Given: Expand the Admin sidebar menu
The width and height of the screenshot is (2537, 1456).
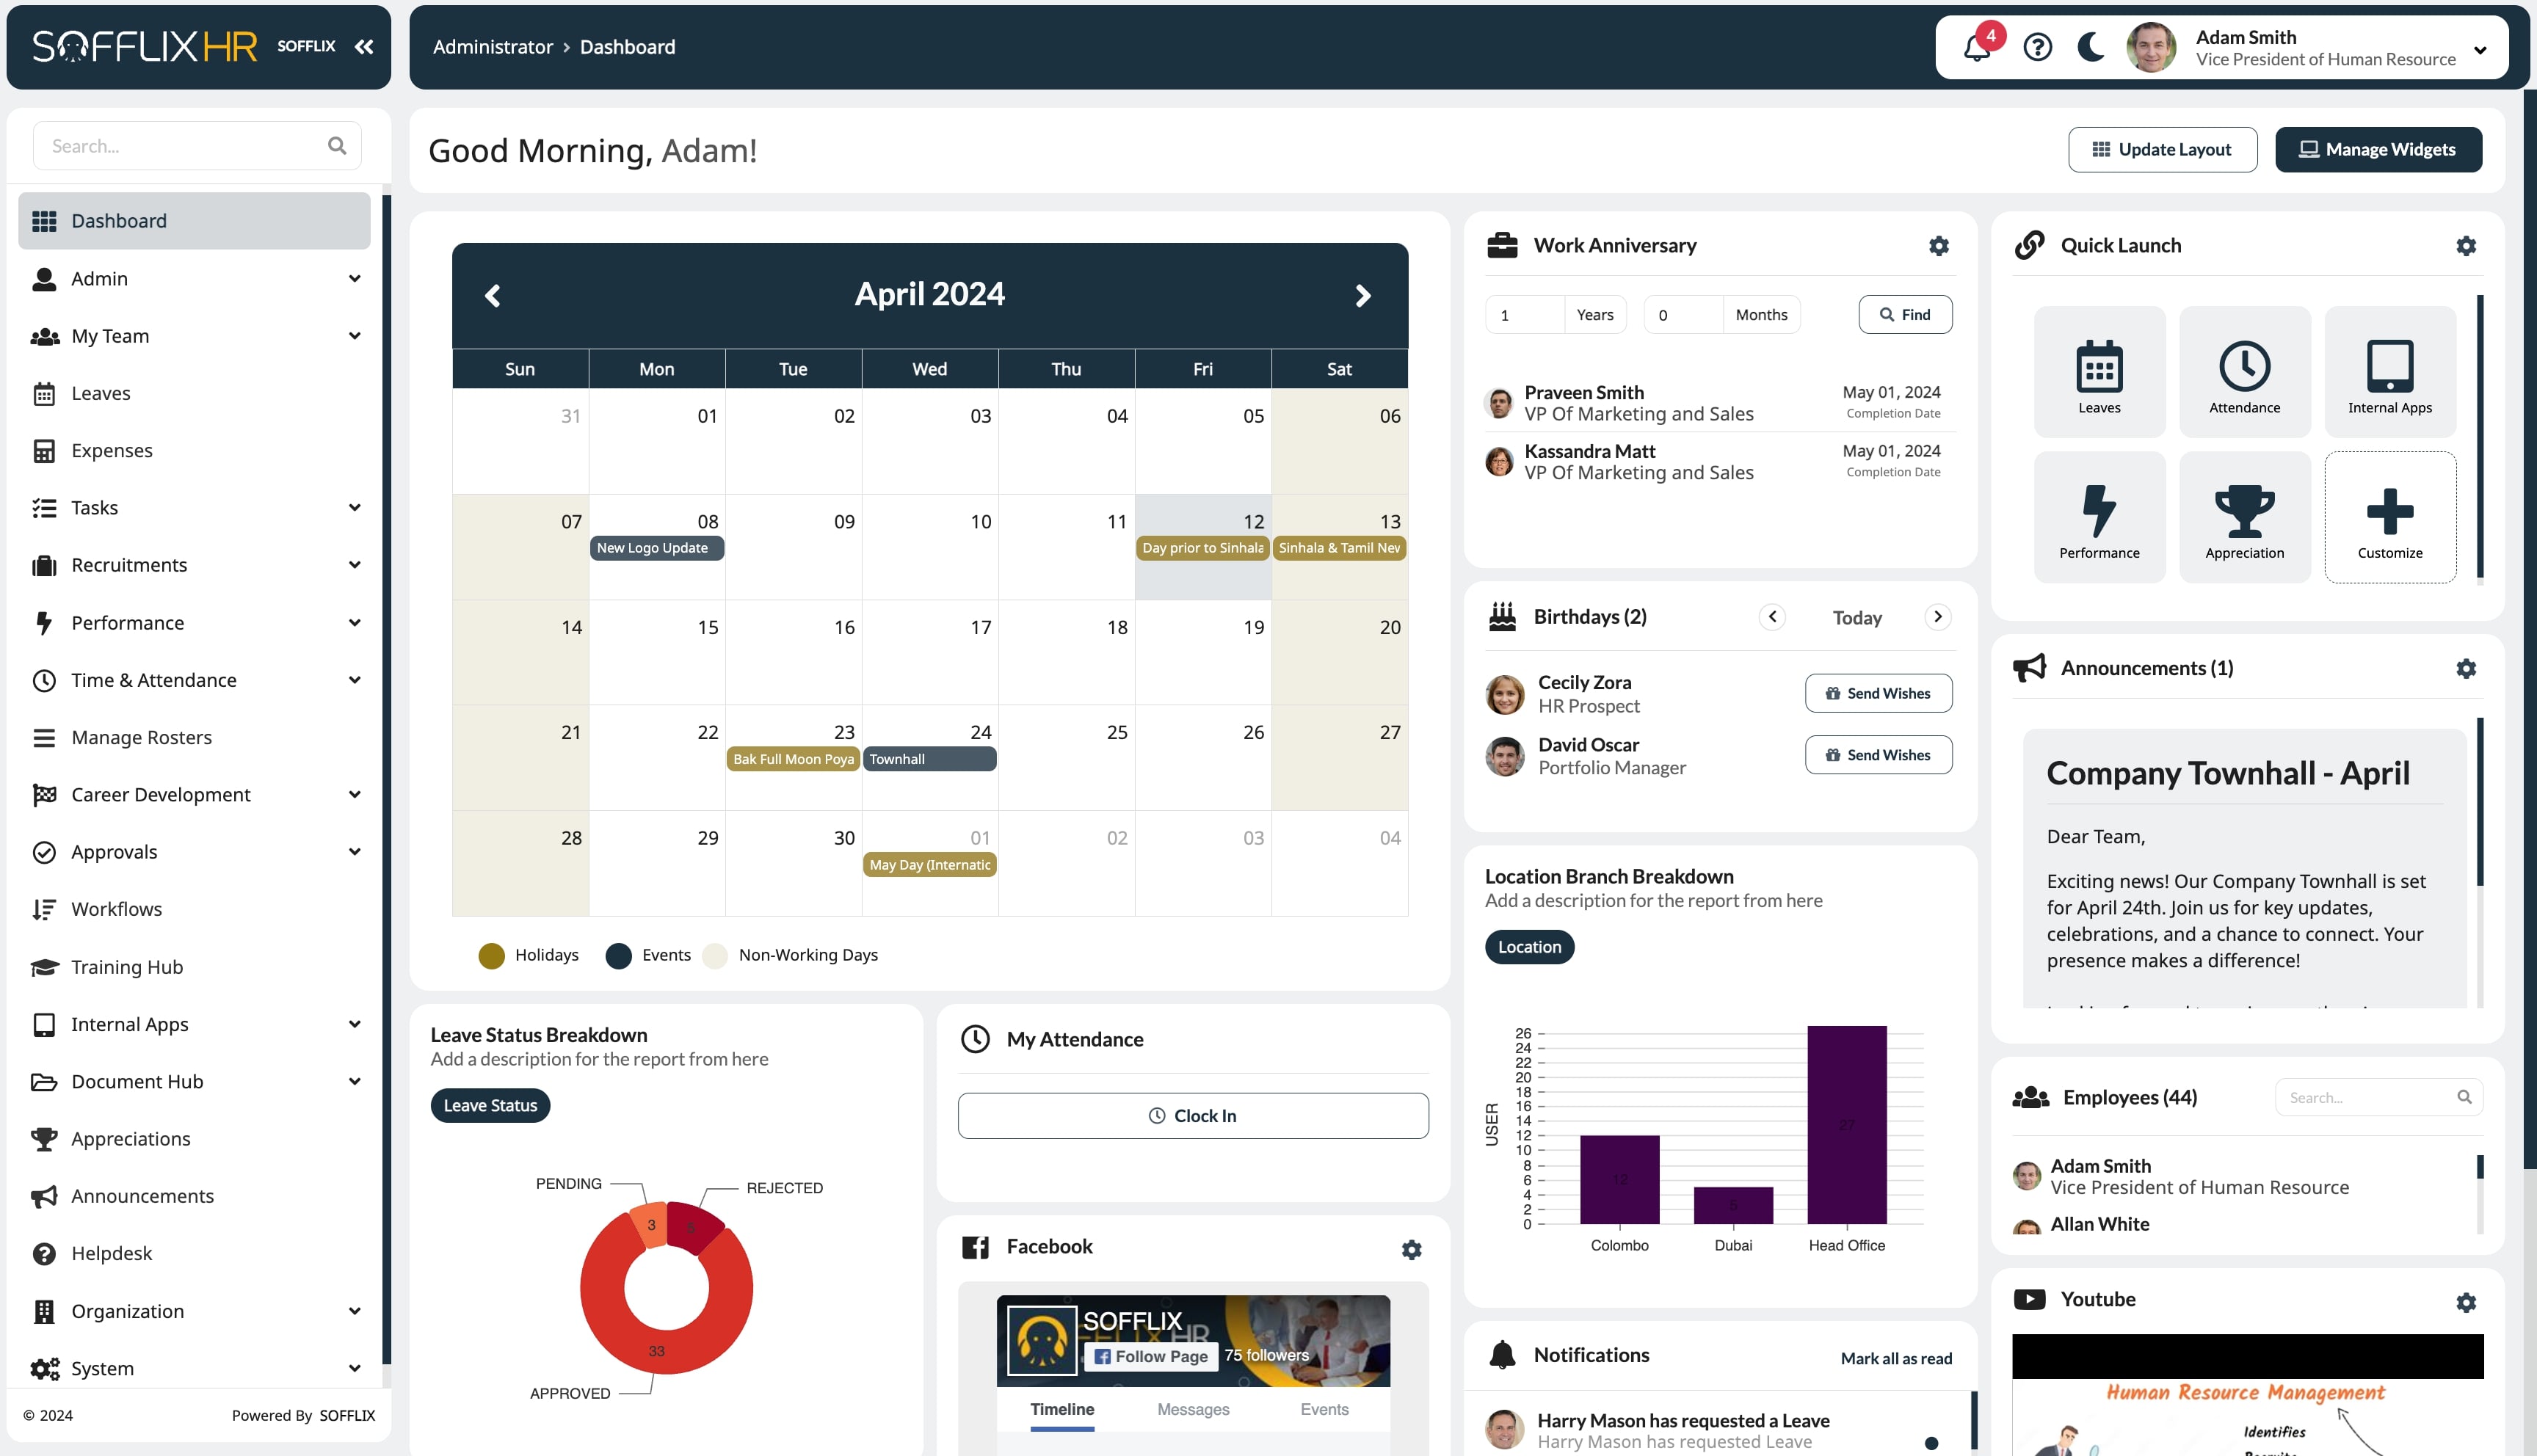Looking at the screenshot, I should [x=195, y=277].
